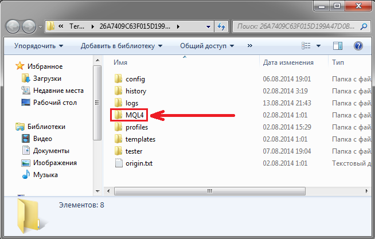Sort by the 'Тип' column header
Image resolution: width=375 pixels, height=239 pixels.
(x=338, y=62)
